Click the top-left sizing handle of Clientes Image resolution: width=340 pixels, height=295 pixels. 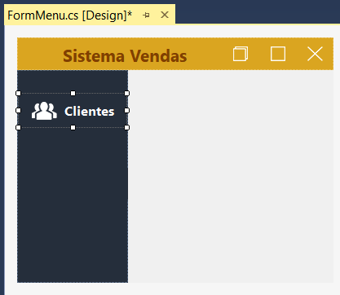pos(18,94)
